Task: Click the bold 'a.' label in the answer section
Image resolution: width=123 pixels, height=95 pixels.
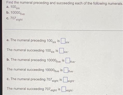Action: click(x=8, y=40)
